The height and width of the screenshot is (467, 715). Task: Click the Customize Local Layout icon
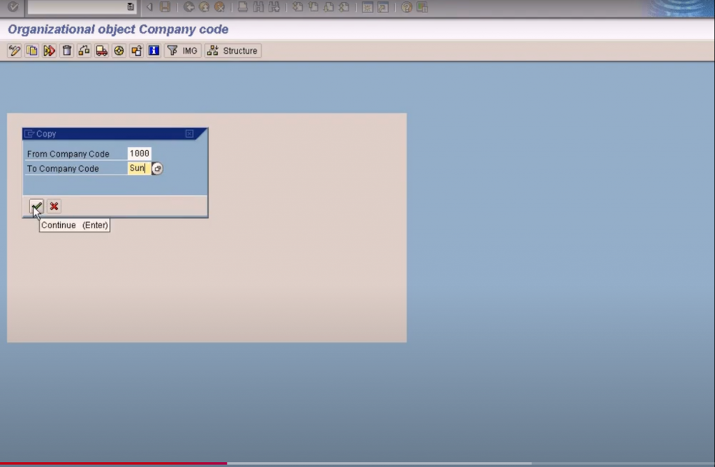click(422, 7)
